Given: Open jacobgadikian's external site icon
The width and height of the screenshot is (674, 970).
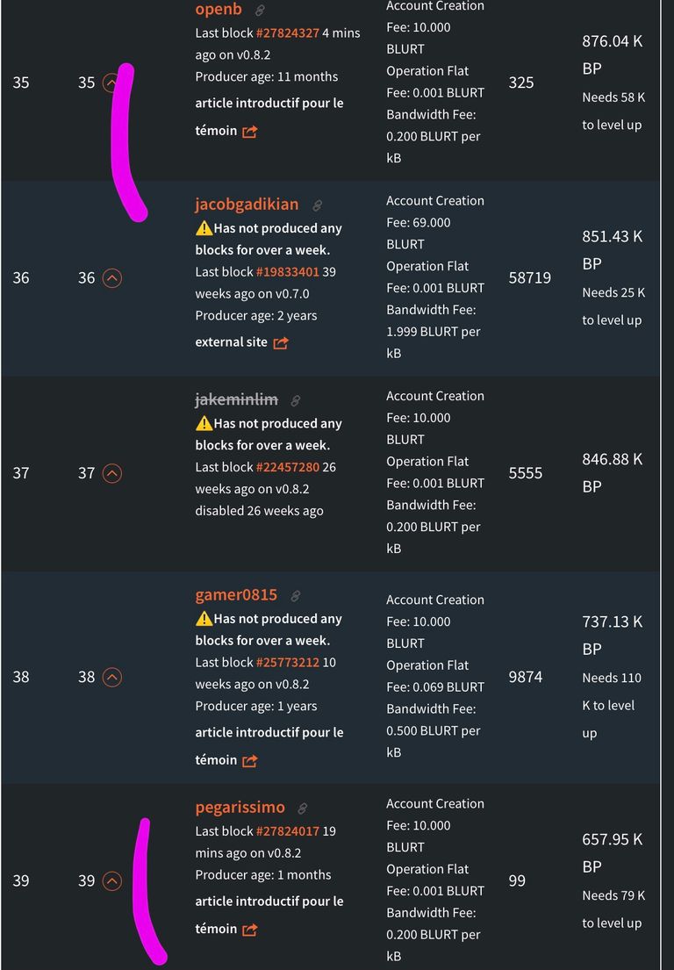Looking at the screenshot, I should pos(281,342).
